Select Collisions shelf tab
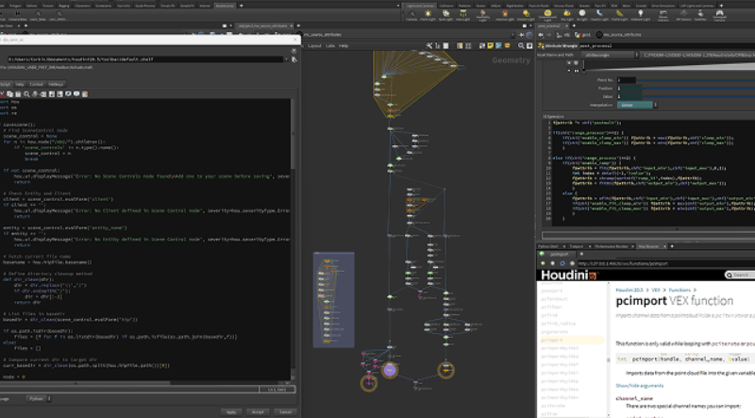This screenshot has height=418, width=755. [445, 6]
